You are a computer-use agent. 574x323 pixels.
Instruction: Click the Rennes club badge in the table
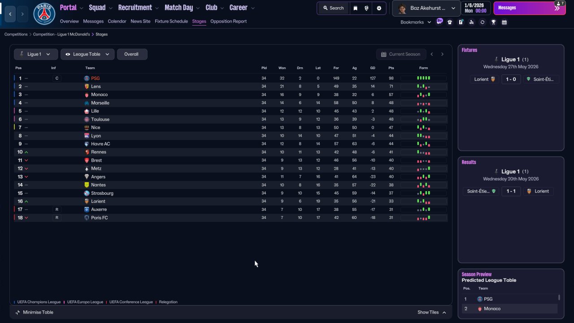87,152
